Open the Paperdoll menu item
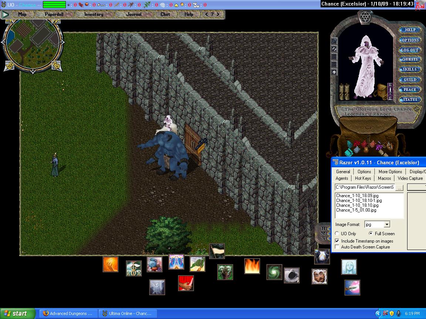Viewport: 426px width, 319px height. click(54, 14)
